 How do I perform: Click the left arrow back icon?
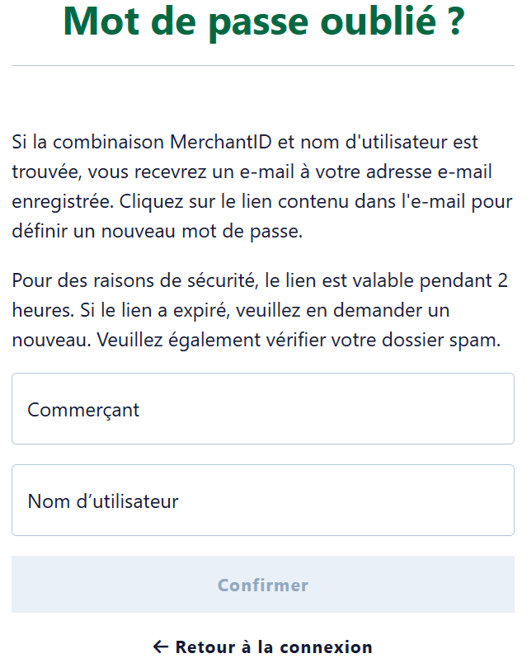pos(161,647)
